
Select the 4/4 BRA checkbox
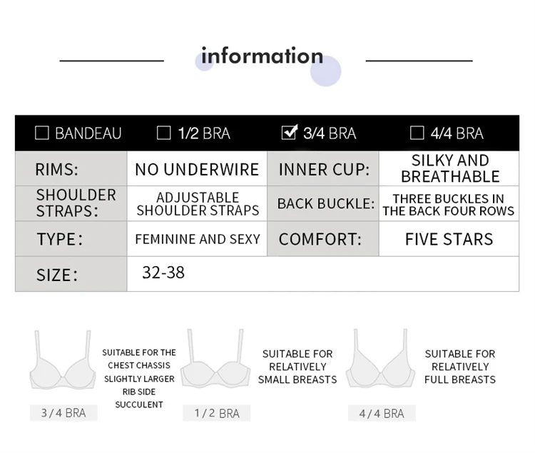pos(417,133)
